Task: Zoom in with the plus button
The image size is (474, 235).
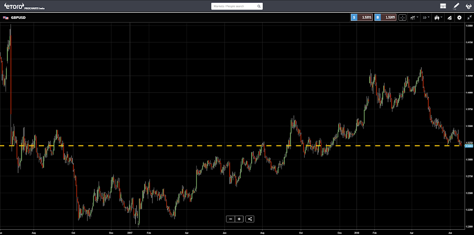Action: (x=239, y=219)
